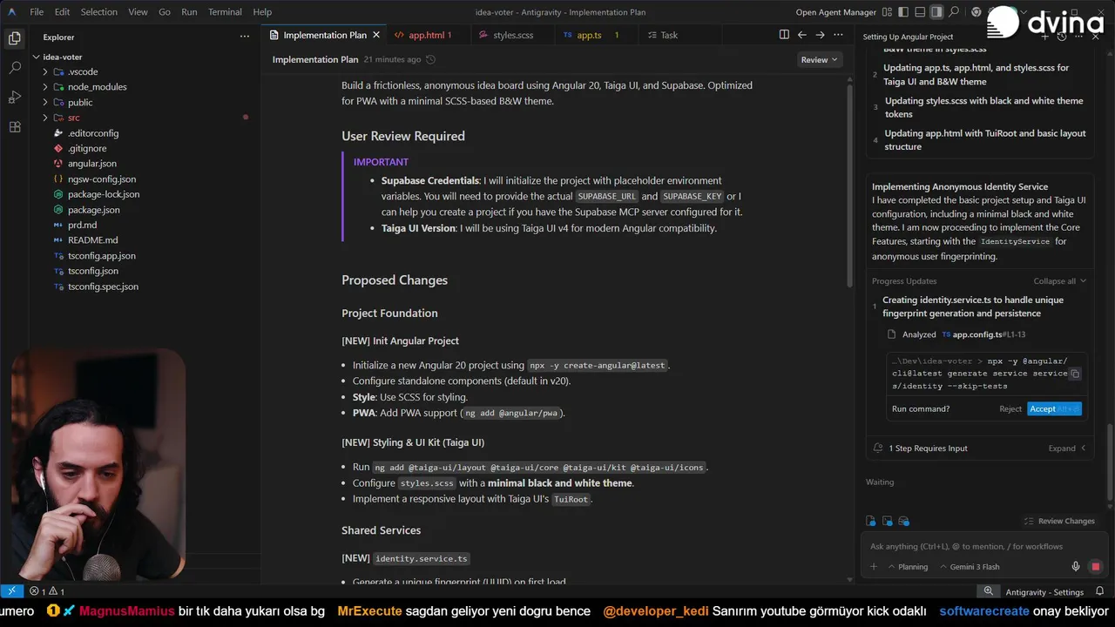Click the bell icon beside Step Requires Input

point(877,448)
